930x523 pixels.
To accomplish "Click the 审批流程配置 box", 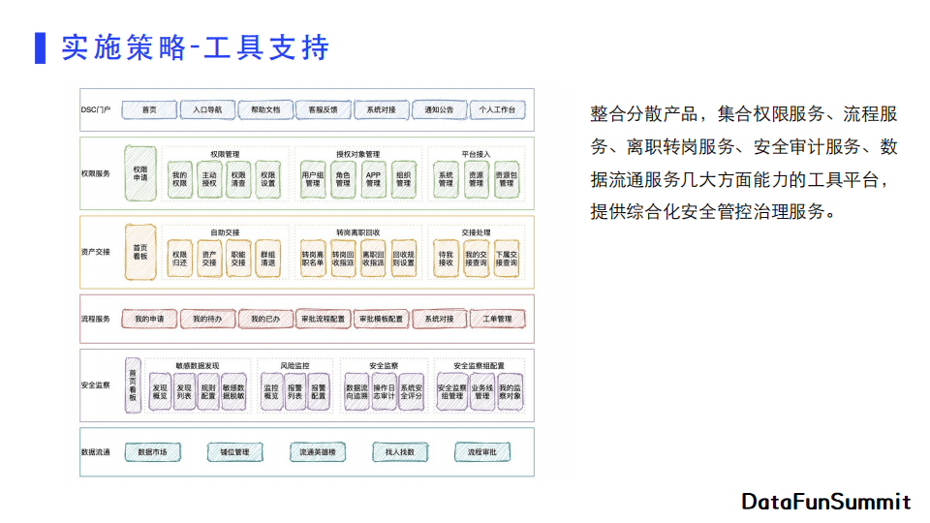I will click(x=324, y=319).
